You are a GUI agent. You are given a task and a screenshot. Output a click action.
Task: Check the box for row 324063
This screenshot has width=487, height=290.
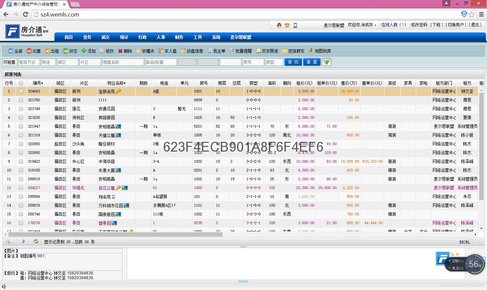[x=21, y=91]
